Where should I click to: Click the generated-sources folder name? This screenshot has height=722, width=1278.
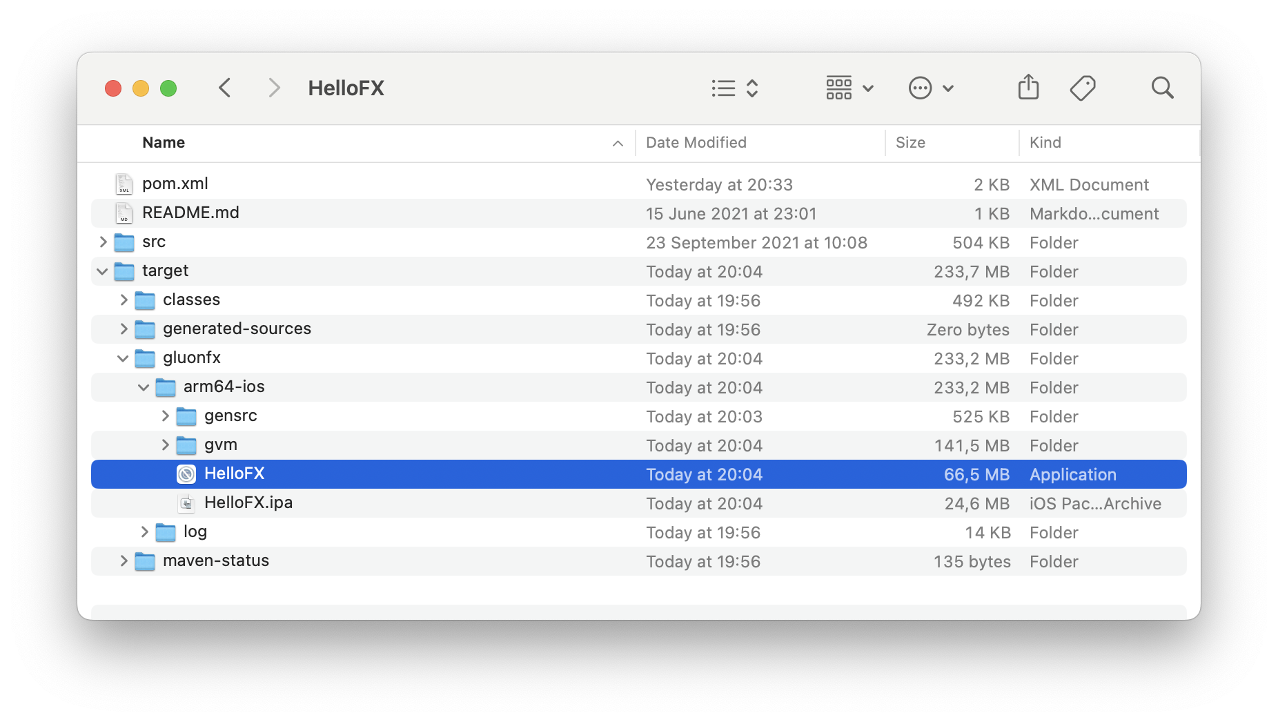click(x=237, y=329)
